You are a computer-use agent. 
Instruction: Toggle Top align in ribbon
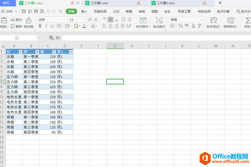click(104, 20)
